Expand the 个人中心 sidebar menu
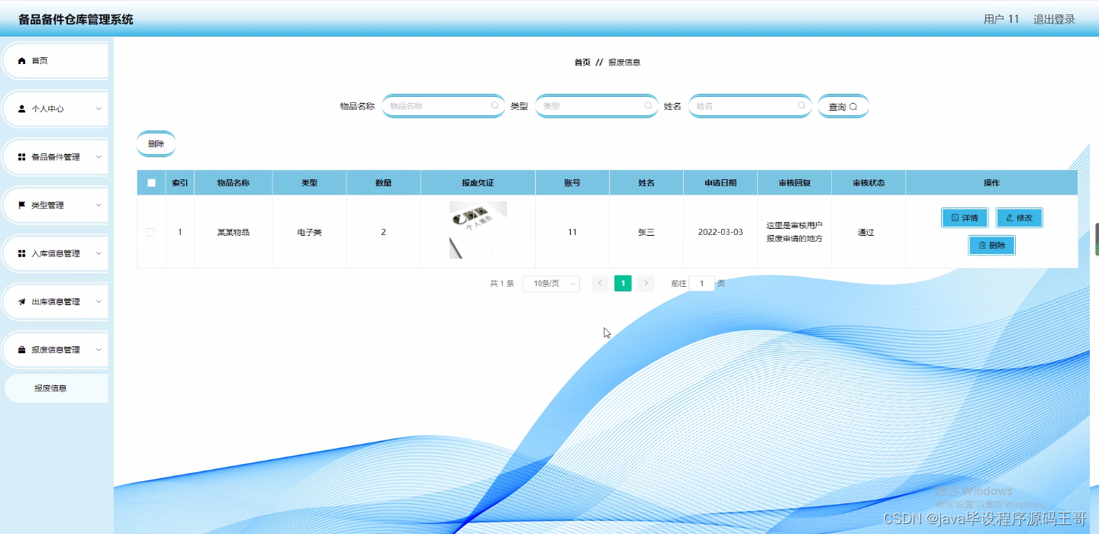 tap(55, 108)
